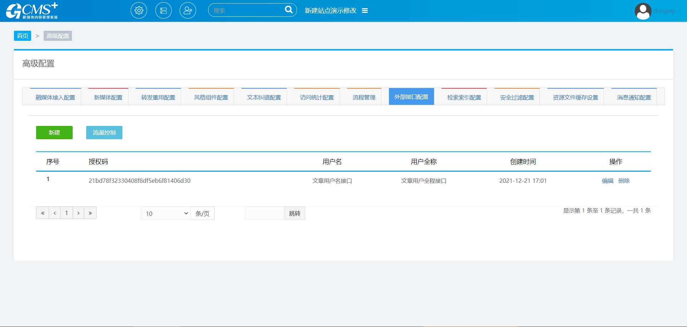Open the 流程管理 tab

[x=364, y=97]
